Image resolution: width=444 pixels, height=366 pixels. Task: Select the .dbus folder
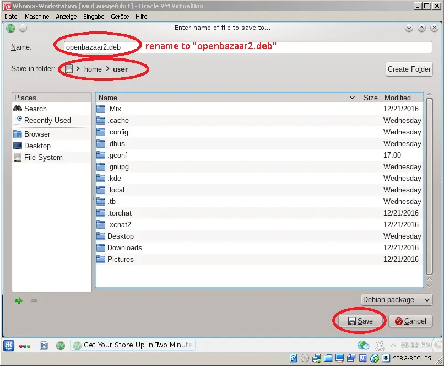259,144
